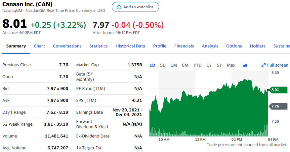Click the Beta (5Y Monthly) label

pyautogui.click(x=85, y=77)
